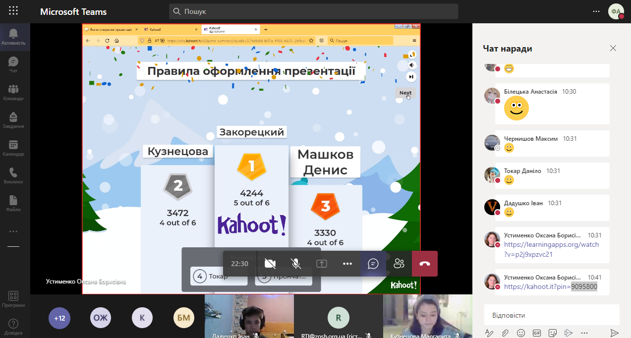
Task: Hang up the call with red button
Action: click(425, 264)
